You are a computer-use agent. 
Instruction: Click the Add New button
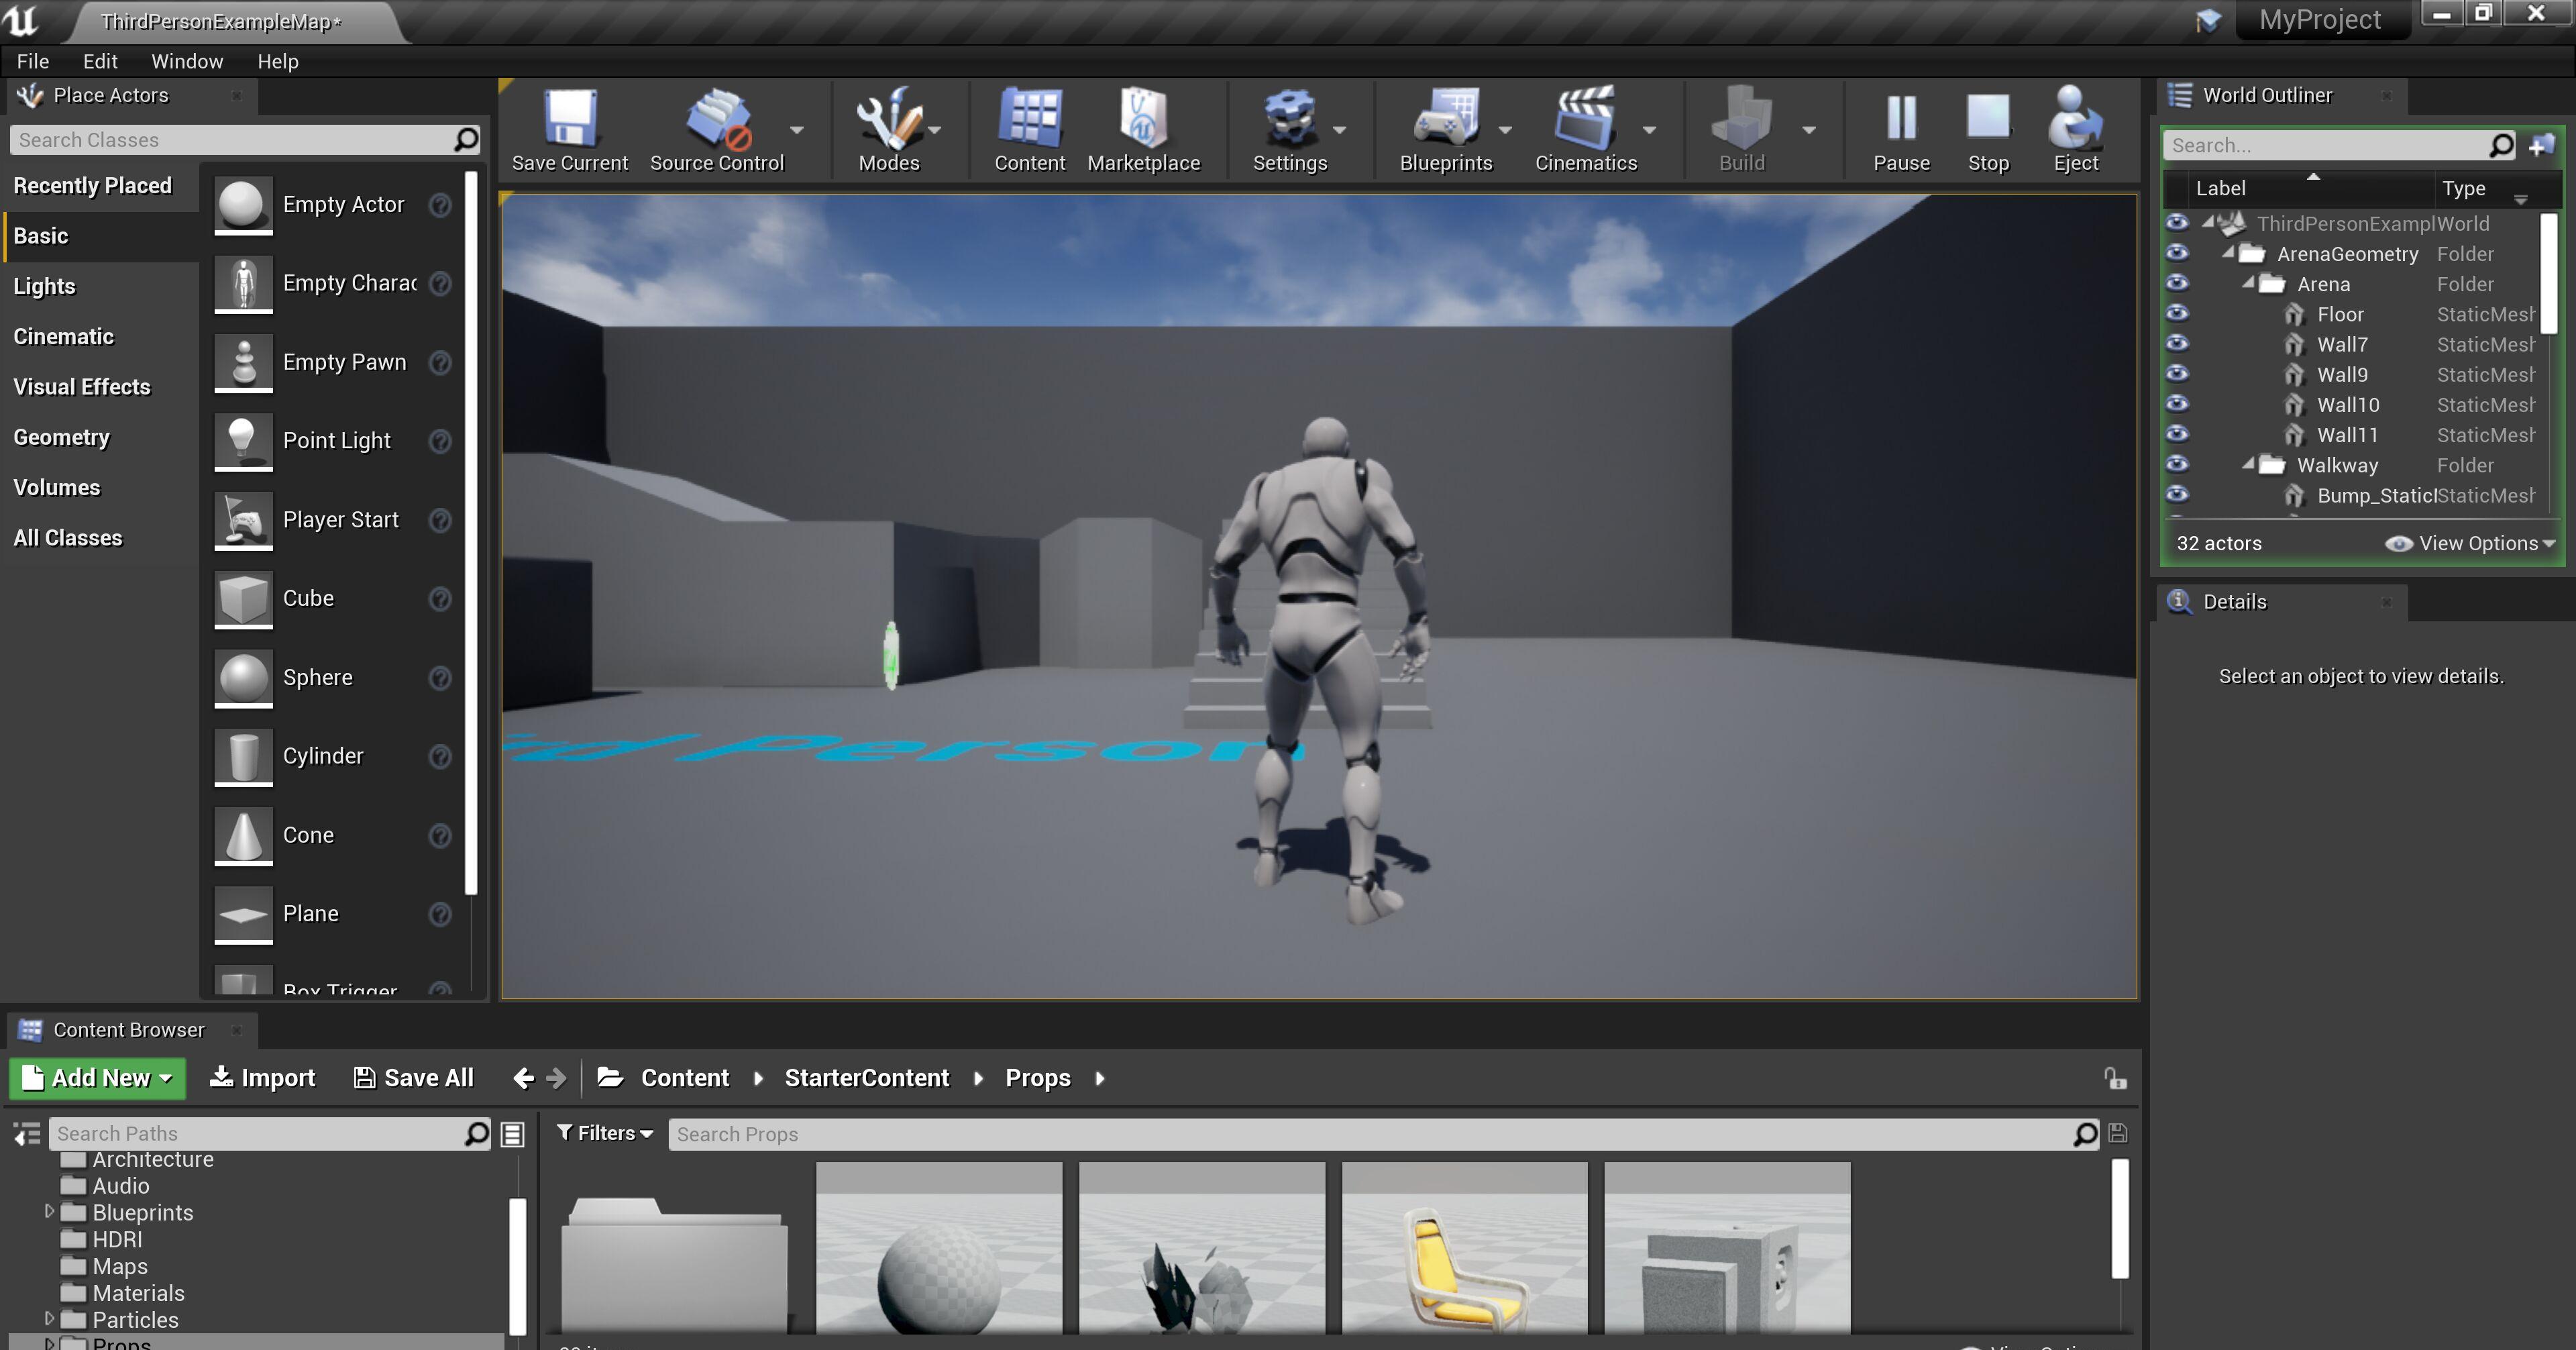coord(98,1078)
